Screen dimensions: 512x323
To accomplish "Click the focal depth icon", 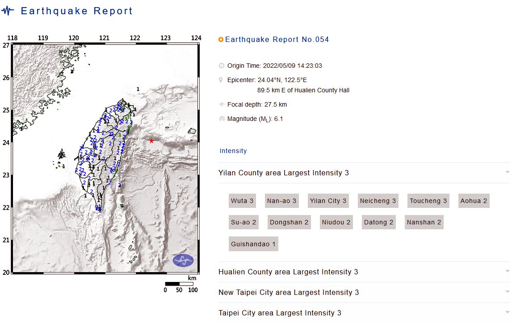I will (x=222, y=104).
